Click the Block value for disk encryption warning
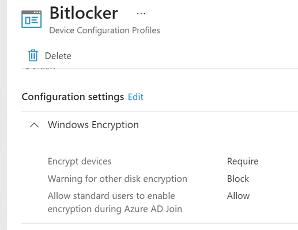Screen dimensions: 298x230 tap(238, 179)
